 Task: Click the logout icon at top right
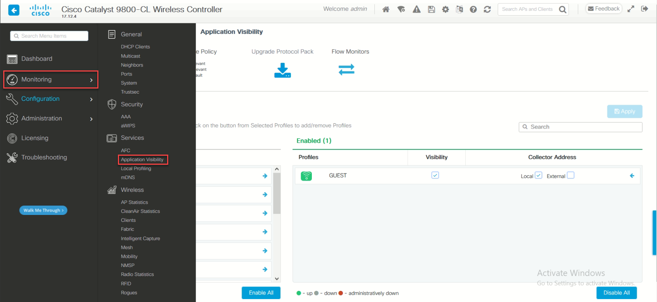point(644,9)
